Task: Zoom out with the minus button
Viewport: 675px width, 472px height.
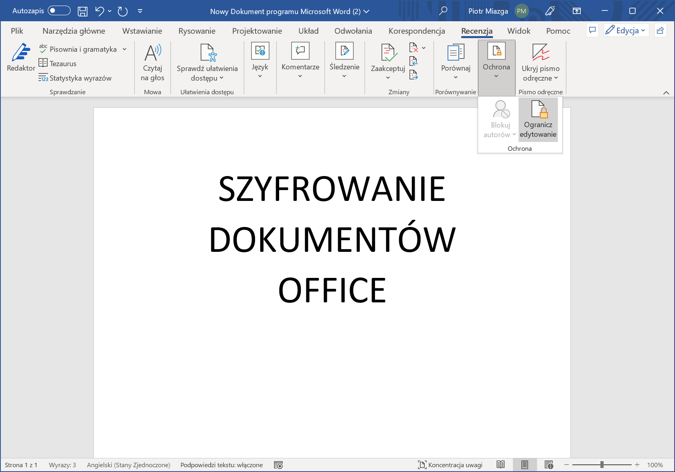Action: pyautogui.click(x=566, y=465)
